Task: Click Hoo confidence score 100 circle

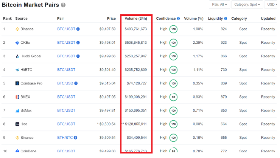Action: click(x=173, y=124)
